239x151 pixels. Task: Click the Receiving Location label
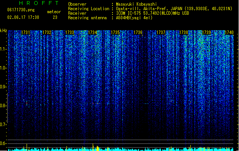pyautogui.click(x=89, y=9)
